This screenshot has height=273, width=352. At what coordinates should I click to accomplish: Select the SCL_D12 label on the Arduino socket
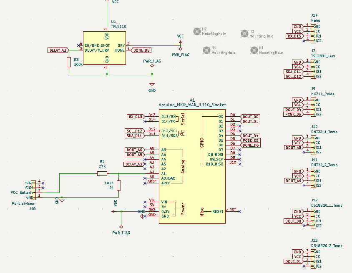tap(134, 131)
